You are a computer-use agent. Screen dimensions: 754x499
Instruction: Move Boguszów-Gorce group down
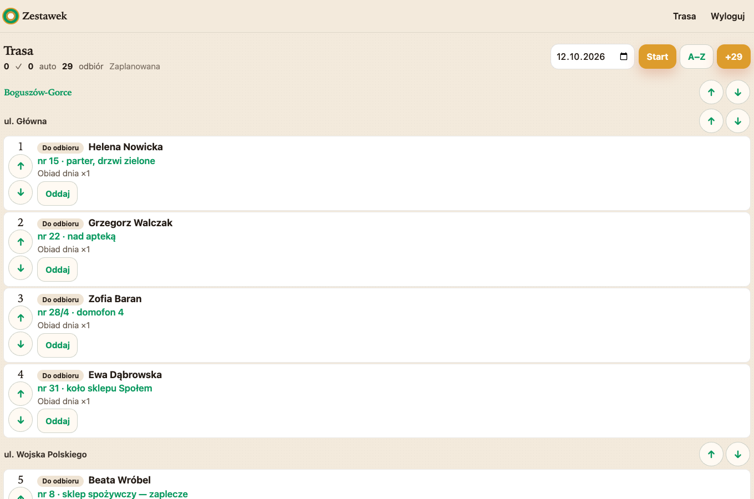[738, 92]
